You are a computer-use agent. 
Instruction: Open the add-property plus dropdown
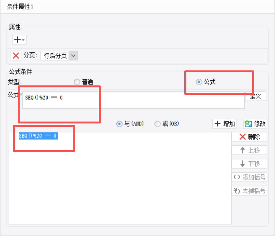click(19, 40)
